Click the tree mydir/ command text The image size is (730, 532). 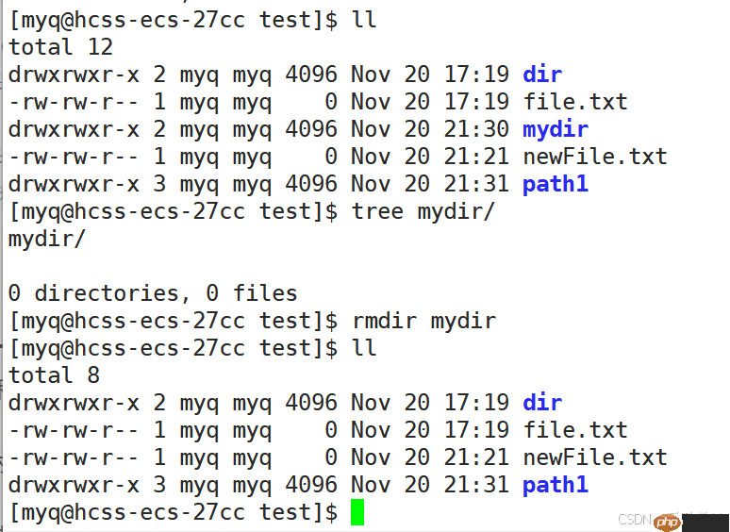click(x=423, y=211)
